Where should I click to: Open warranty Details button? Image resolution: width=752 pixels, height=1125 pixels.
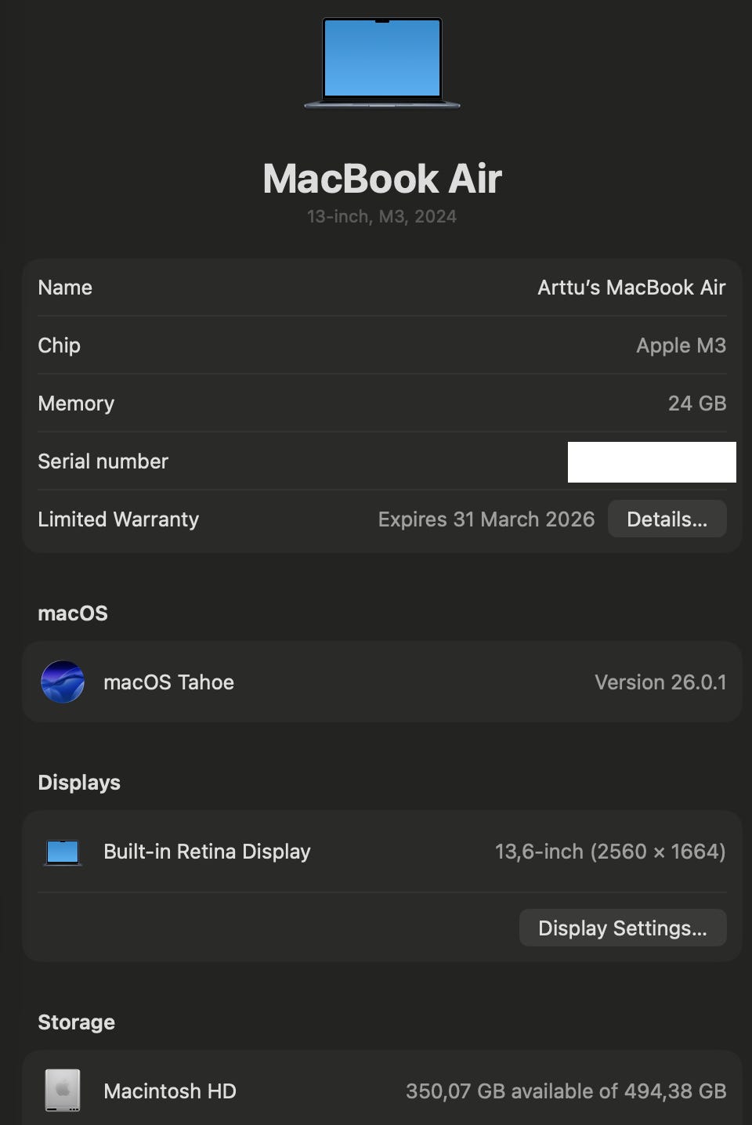coord(667,519)
